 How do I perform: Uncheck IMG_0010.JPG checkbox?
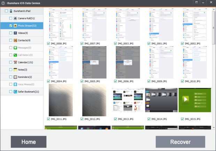(x=183, y=81)
